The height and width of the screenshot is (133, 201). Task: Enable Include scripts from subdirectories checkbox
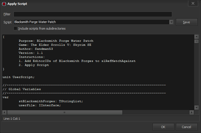[15, 29]
